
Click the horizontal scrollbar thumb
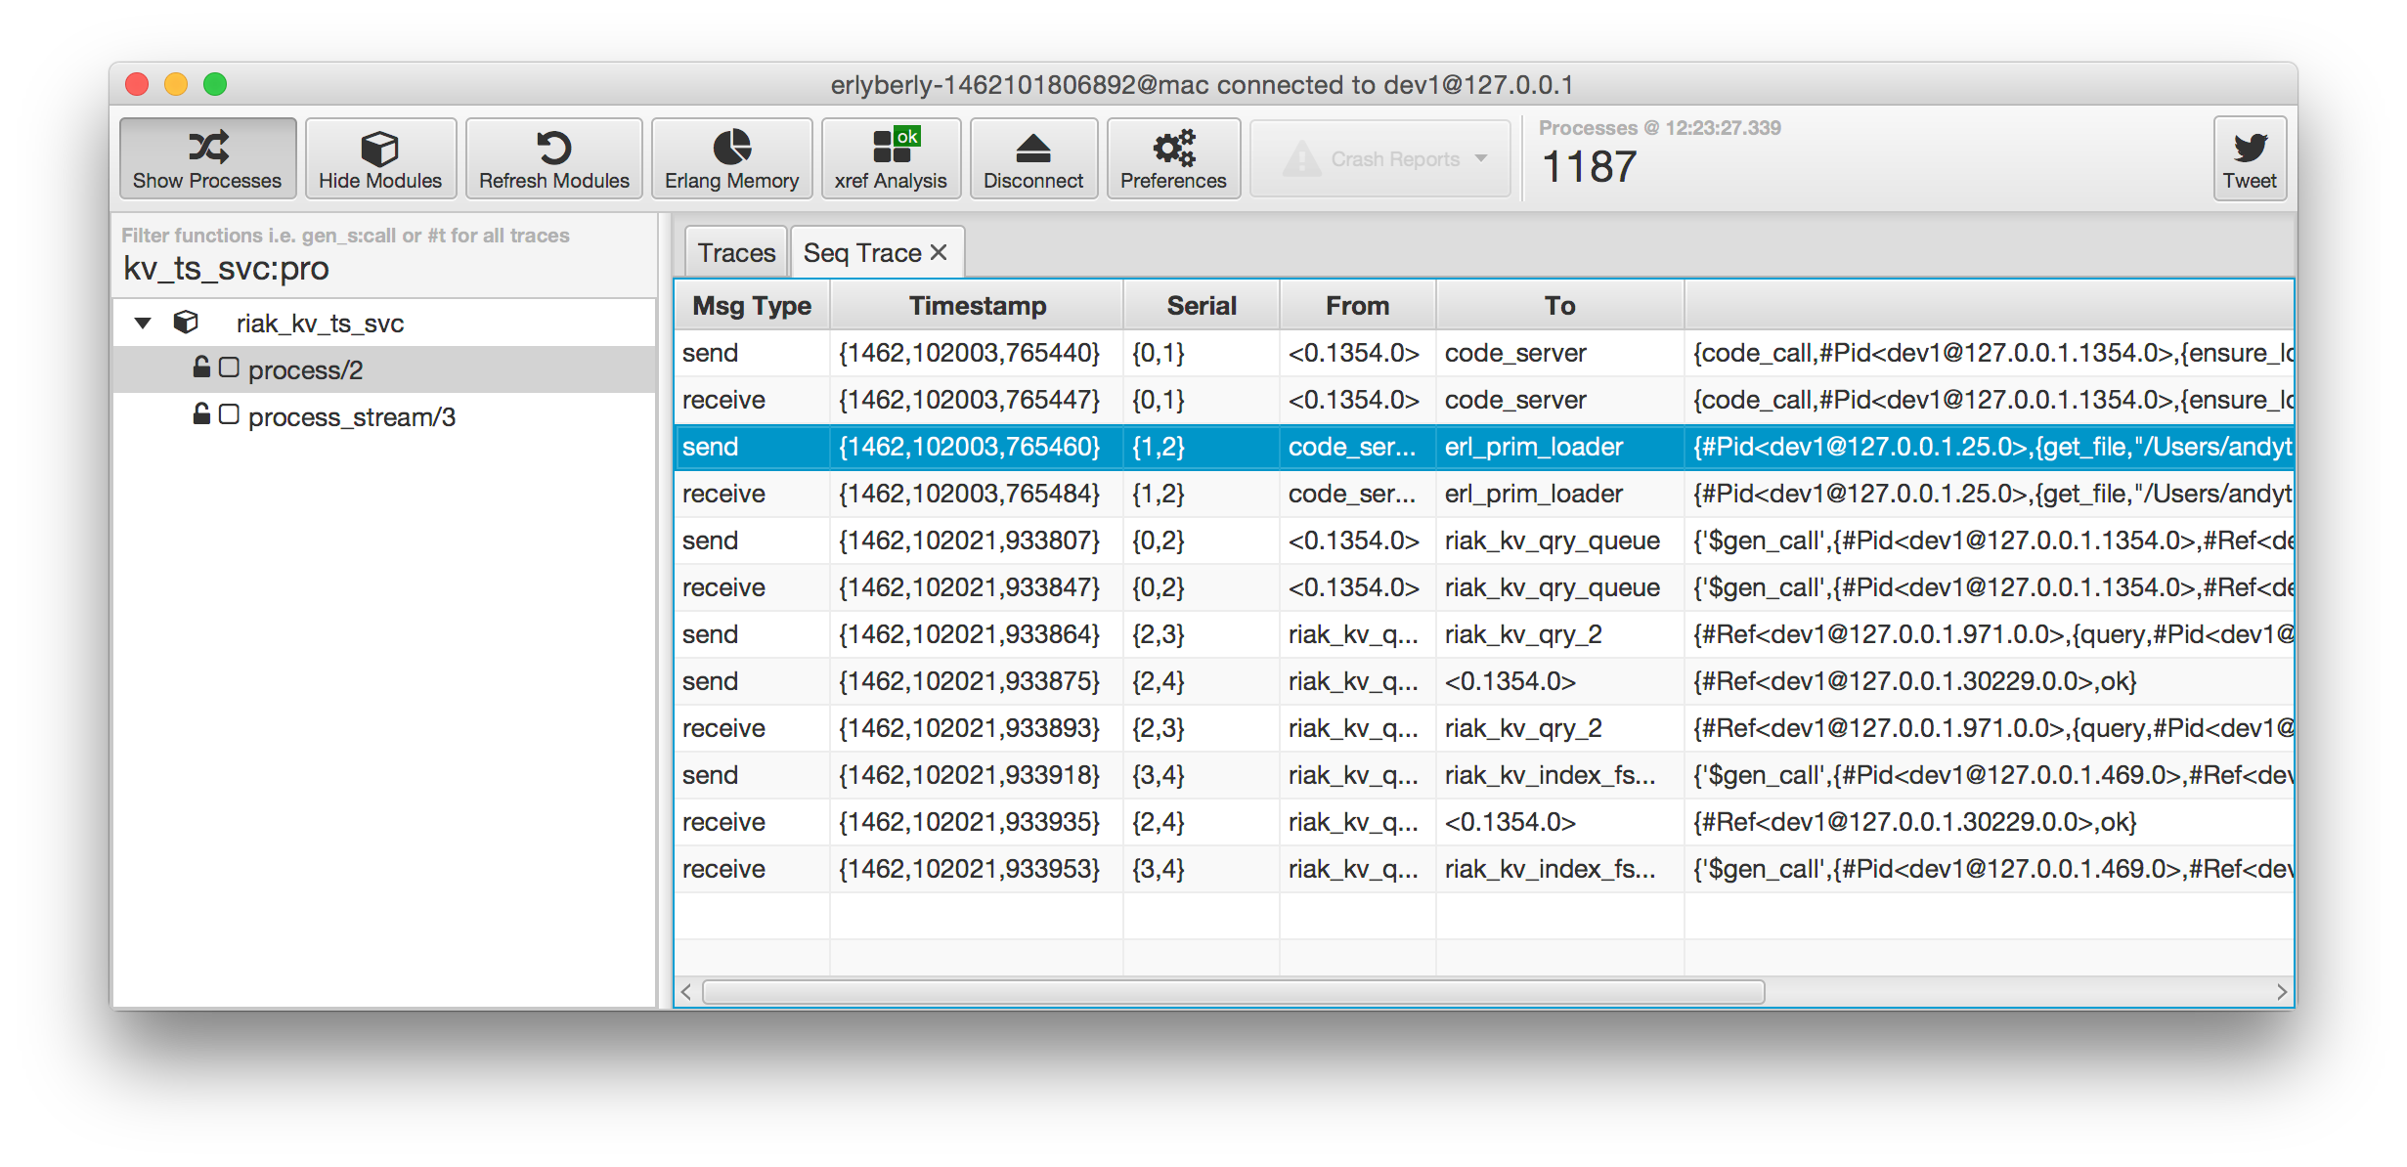(x=1232, y=992)
